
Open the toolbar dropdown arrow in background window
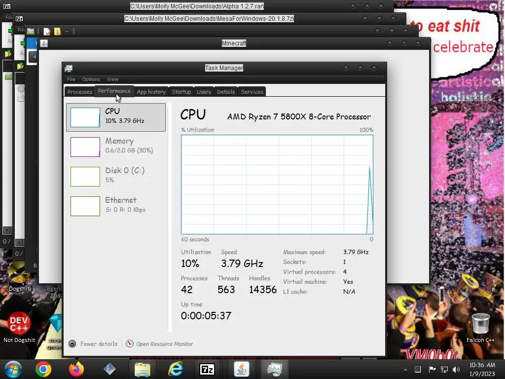tap(67, 32)
